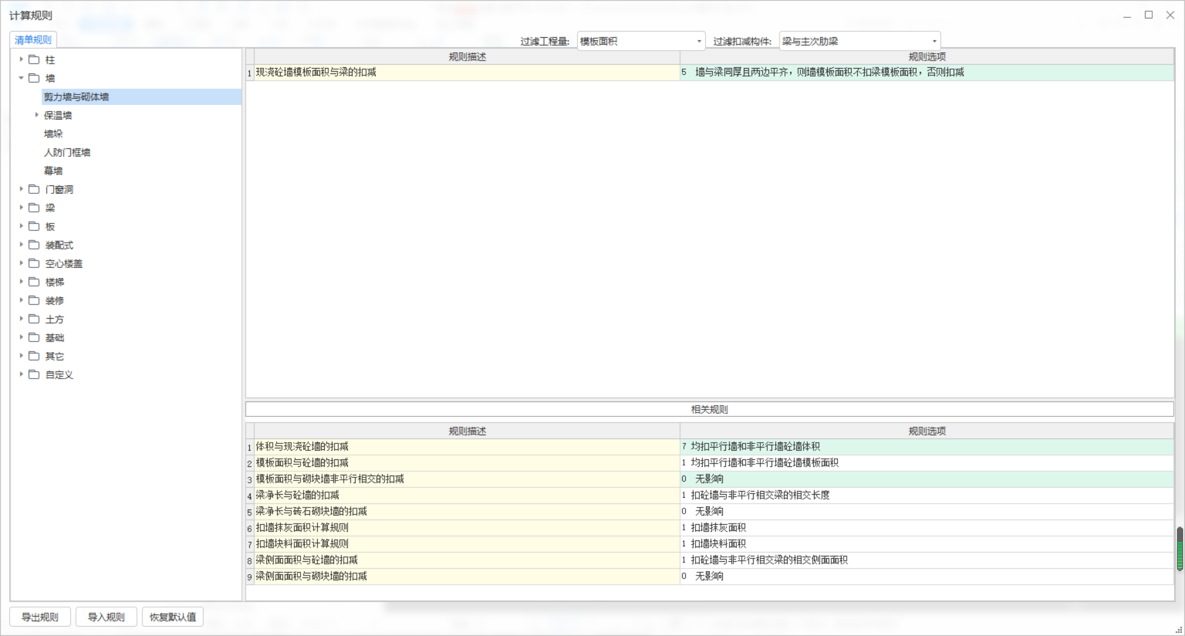Screen dimensions: 1185x636
Task: Expand the 梁 folder arrow
Action: (21, 207)
